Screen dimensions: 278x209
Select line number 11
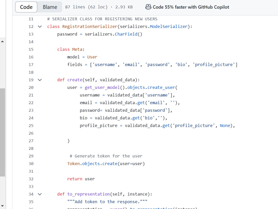[31, 19]
